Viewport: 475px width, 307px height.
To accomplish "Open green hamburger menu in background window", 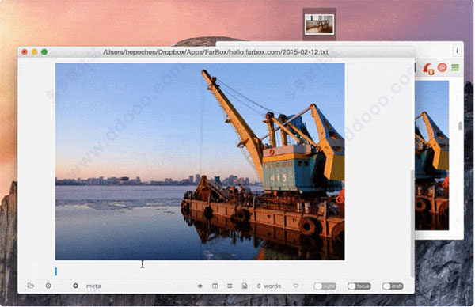I will pyautogui.click(x=455, y=67).
